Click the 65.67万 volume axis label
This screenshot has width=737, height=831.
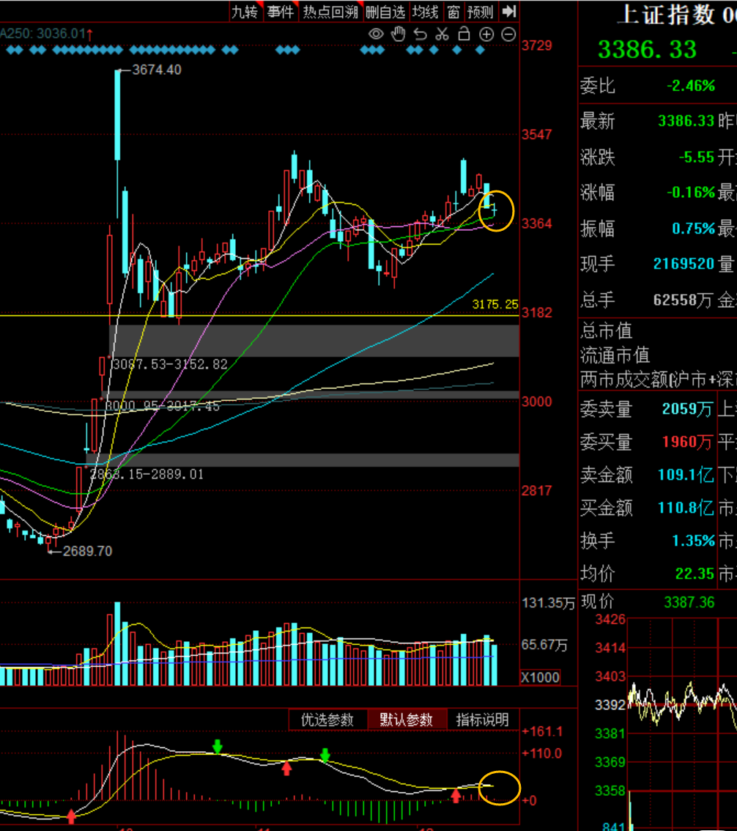544,645
